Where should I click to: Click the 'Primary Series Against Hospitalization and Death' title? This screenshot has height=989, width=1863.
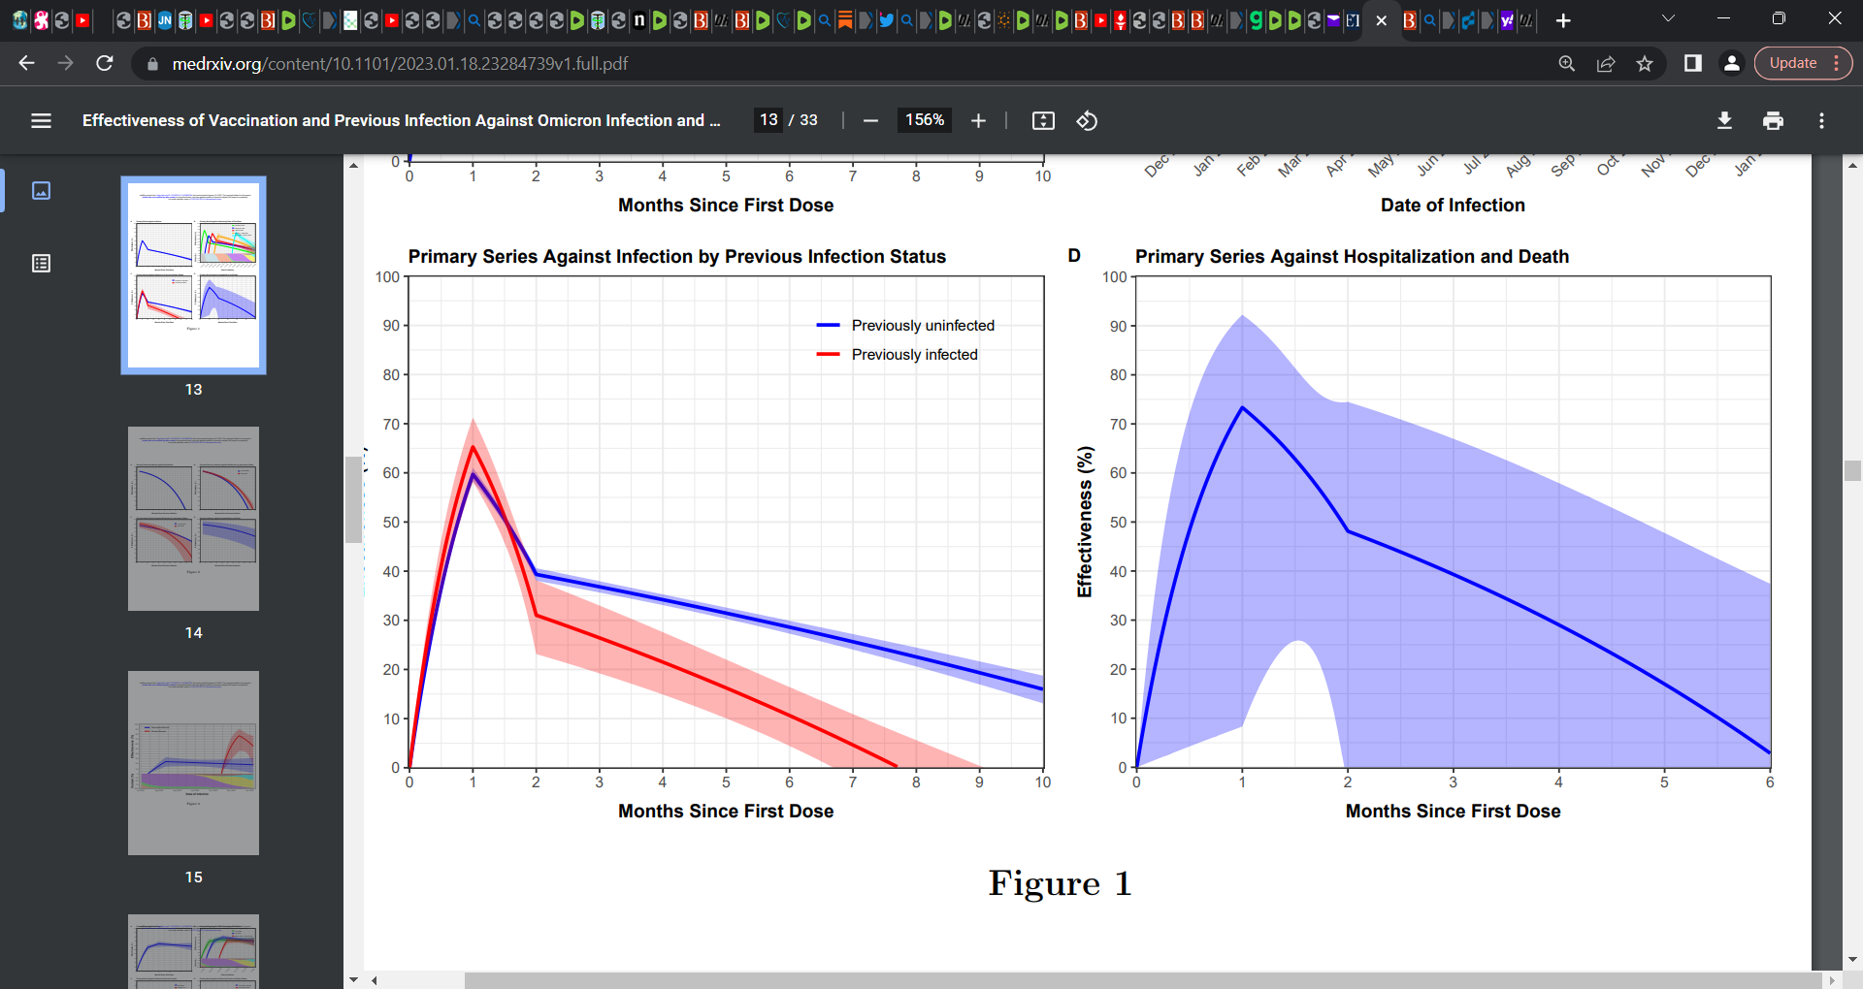tap(1352, 256)
